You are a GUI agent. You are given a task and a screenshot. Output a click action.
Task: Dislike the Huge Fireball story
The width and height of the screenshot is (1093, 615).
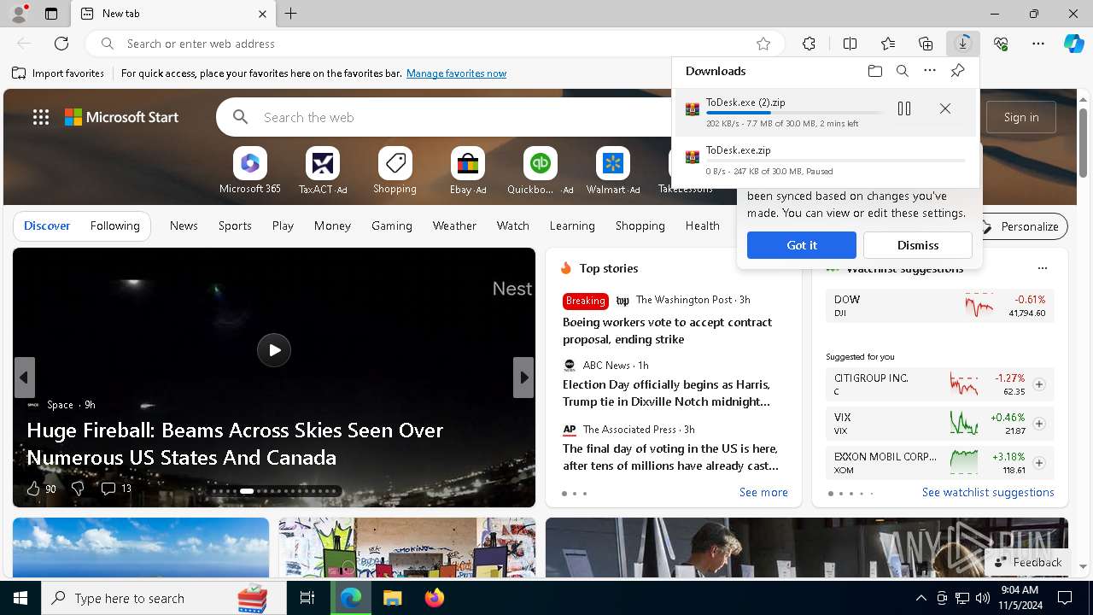78,489
